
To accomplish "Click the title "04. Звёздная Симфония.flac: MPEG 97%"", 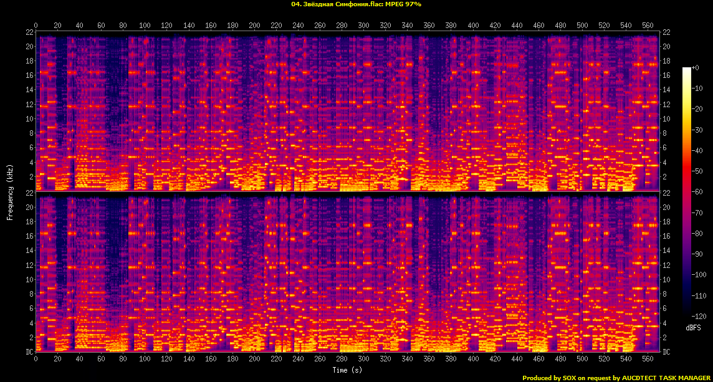I will coord(356,4).
